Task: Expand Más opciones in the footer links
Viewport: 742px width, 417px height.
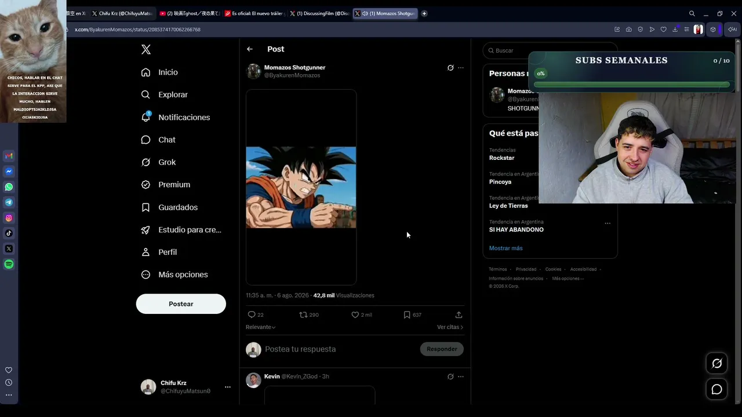Action: [x=568, y=279]
